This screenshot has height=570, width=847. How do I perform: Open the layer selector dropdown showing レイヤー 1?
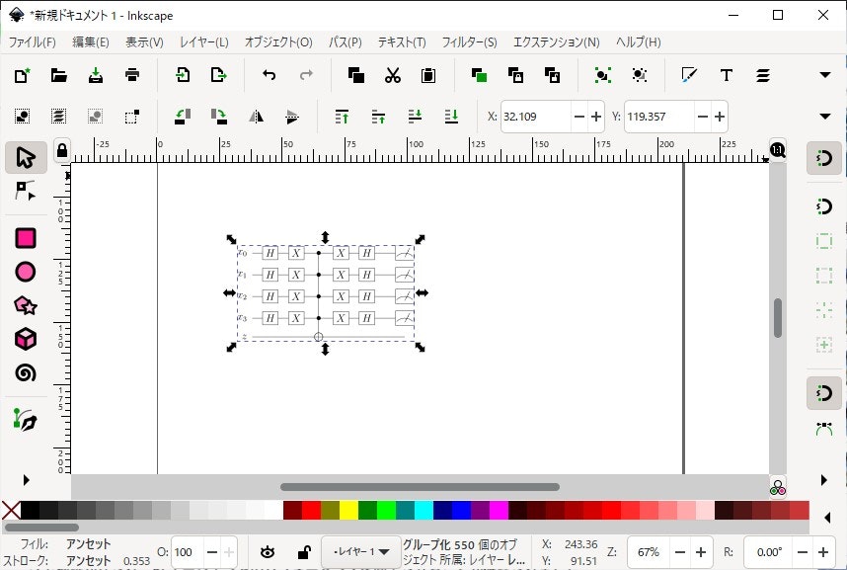tap(360, 551)
